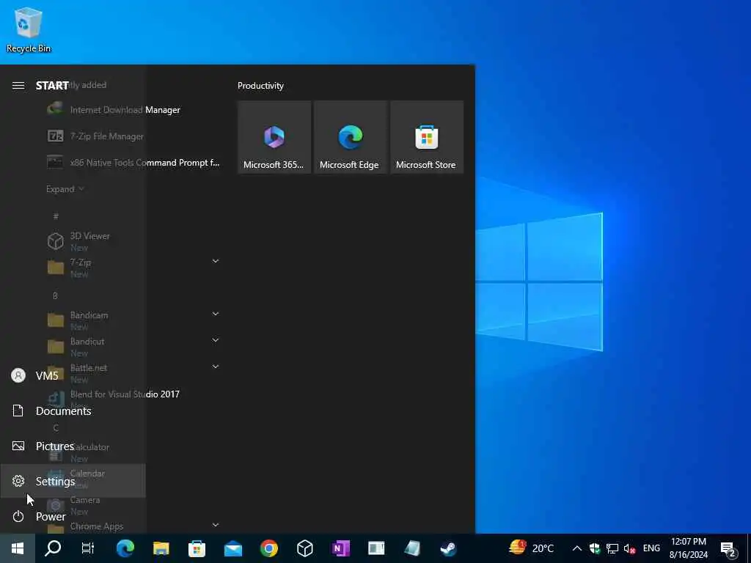Open the weather widget showing 20°C
751x563 pixels.
(x=532, y=548)
